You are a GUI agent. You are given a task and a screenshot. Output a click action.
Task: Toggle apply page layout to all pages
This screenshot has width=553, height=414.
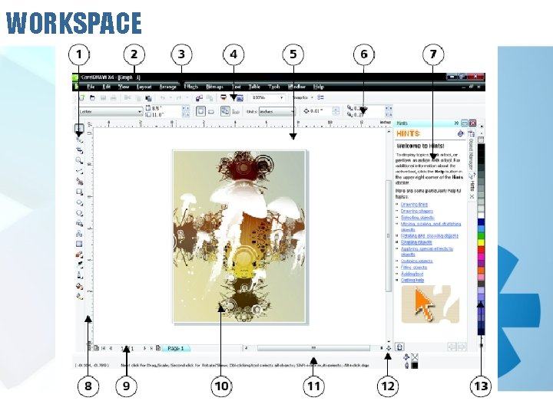coord(225,111)
